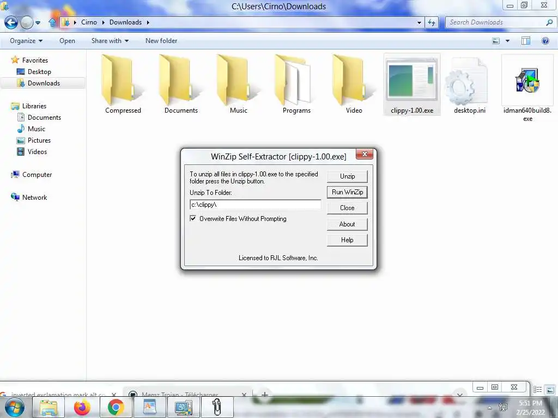Open the view options dropdown arrow

[x=507, y=41]
